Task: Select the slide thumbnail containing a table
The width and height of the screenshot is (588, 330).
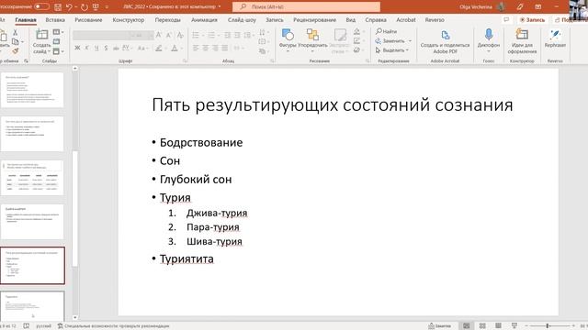Action: tap(33, 178)
